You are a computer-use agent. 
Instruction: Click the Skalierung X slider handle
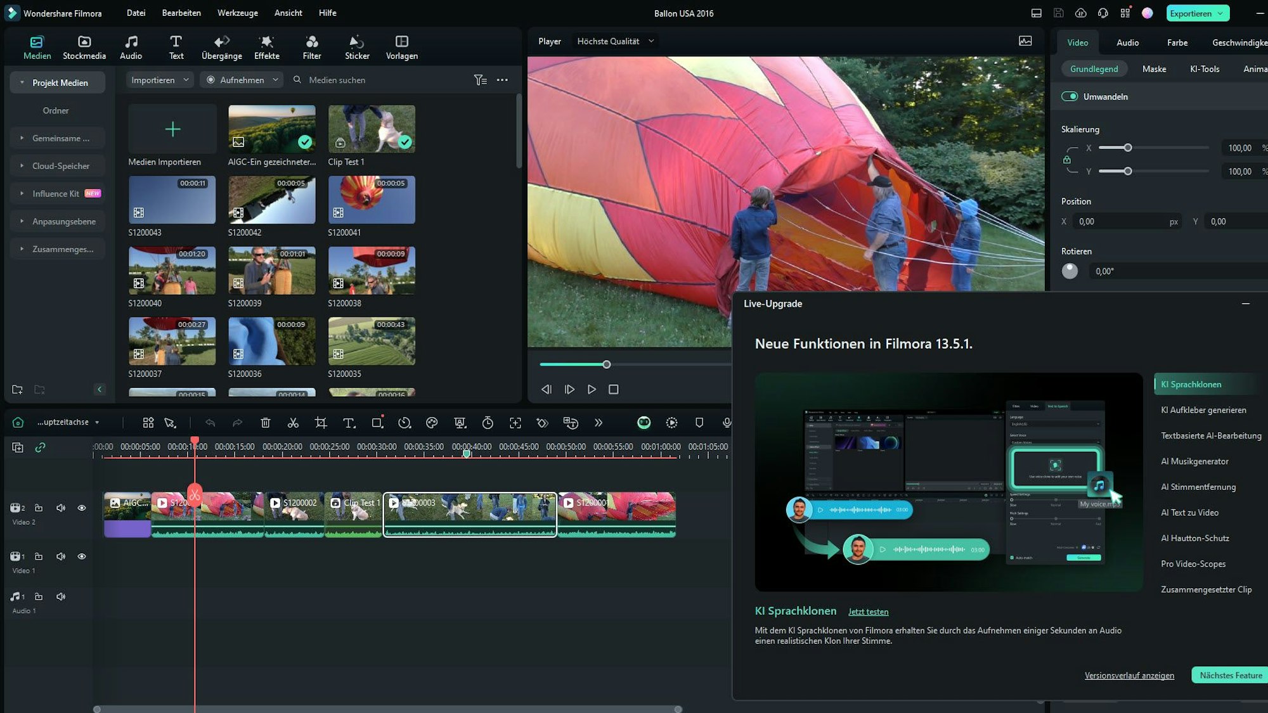[x=1127, y=147]
